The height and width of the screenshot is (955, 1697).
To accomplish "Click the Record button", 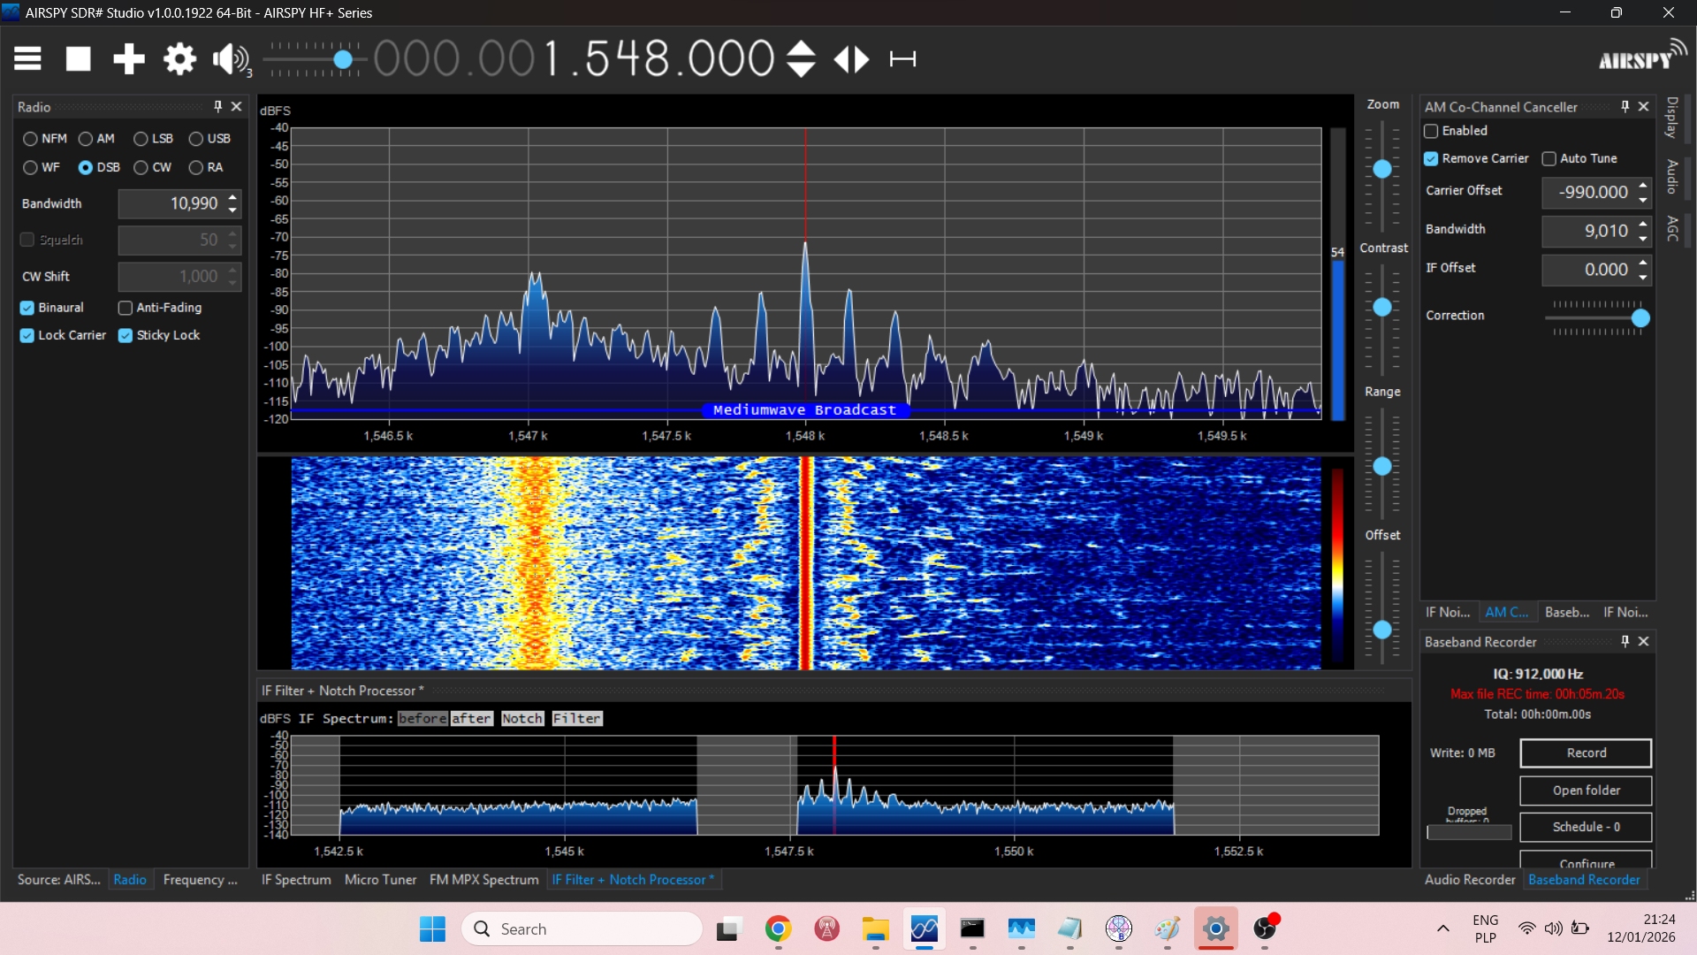I will pos(1586,753).
